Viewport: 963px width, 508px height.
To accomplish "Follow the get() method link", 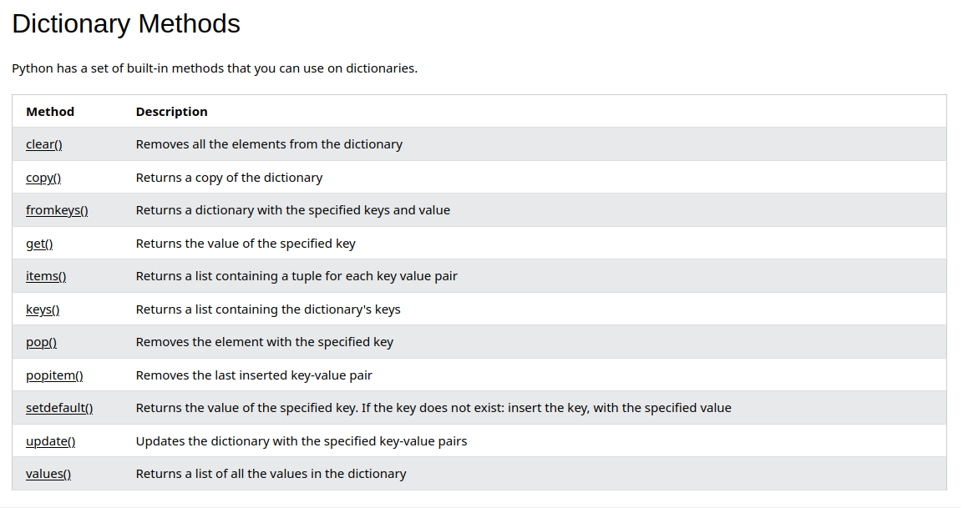I will tap(39, 244).
